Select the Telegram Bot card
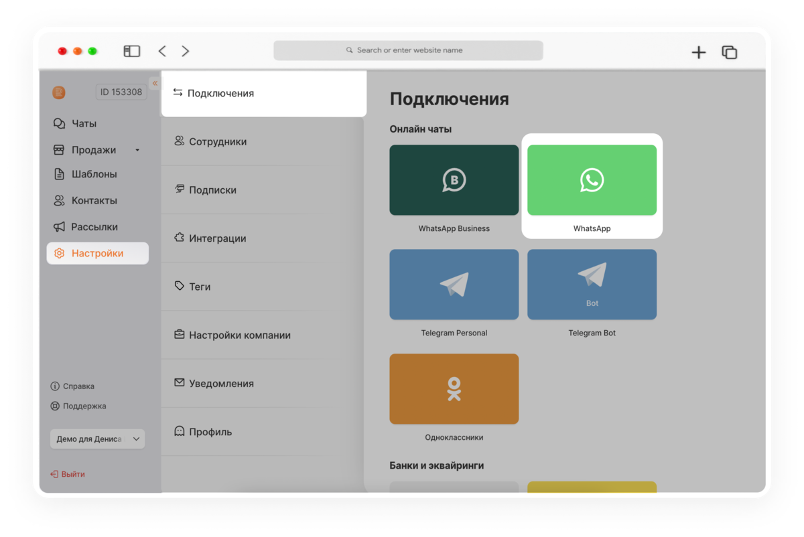Image resolution: width=804 pixels, height=537 pixels. (x=592, y=285)
